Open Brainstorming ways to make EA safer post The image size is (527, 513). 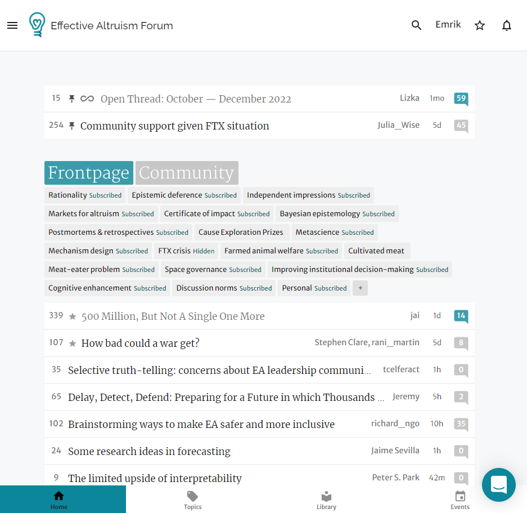pyautogui.click(x=201, y=424)
